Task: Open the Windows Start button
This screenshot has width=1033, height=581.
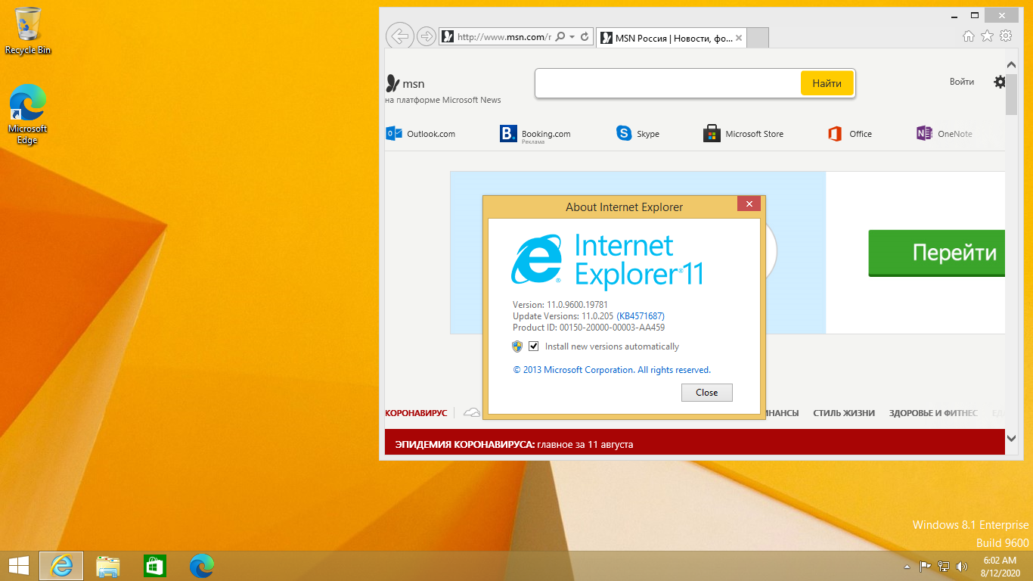Action: tap(18, 565)
